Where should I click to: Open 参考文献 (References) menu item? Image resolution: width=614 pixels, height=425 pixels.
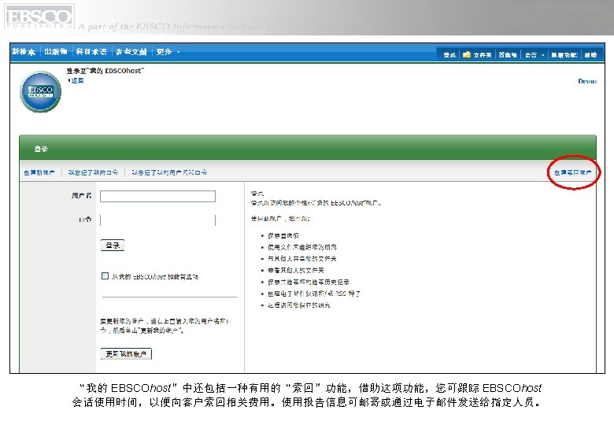(x=131, y=52)
